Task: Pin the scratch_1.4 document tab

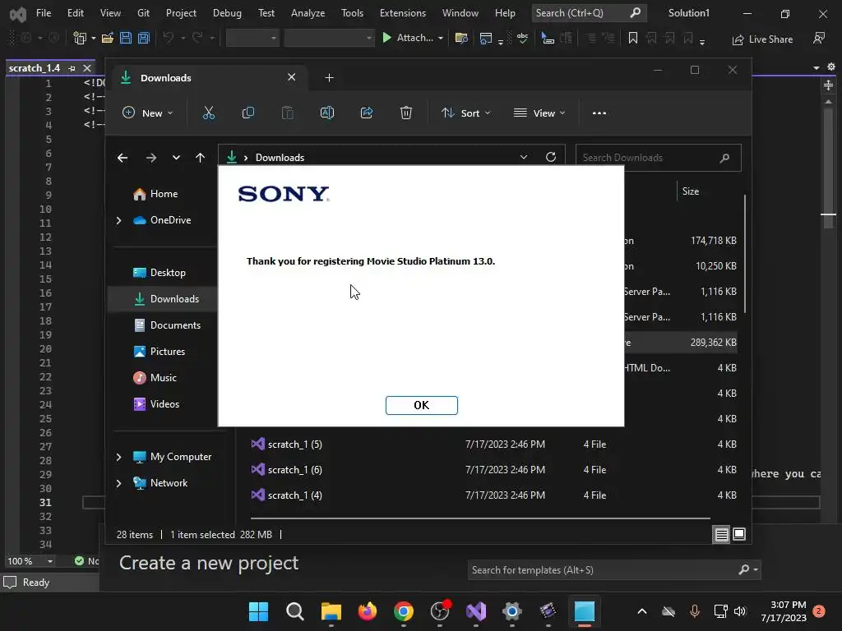Action: 72,68
